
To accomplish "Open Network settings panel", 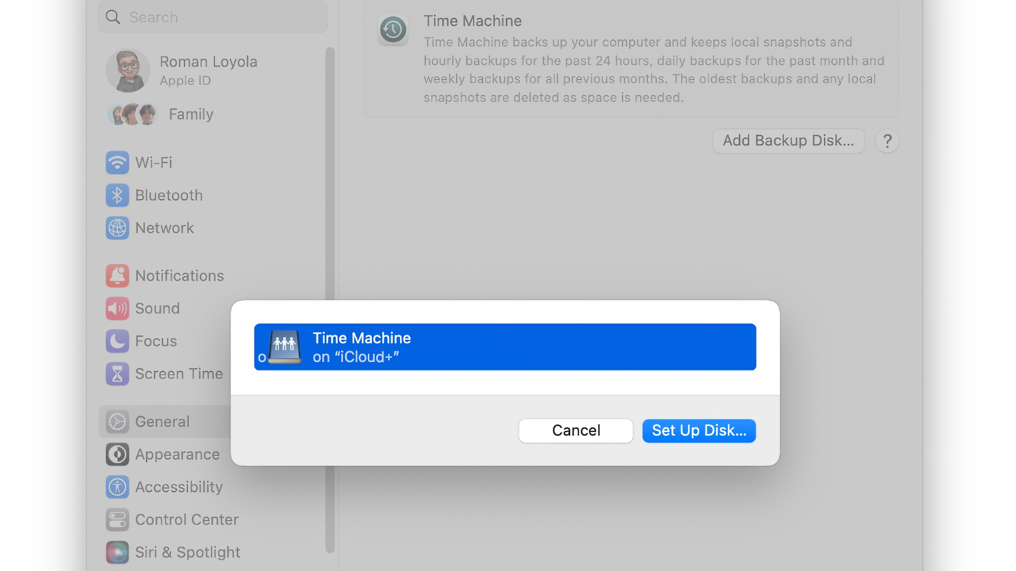I will (x=164, y=227).
